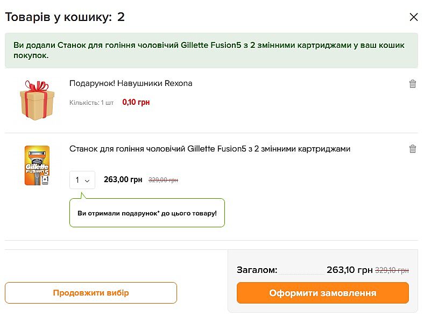Click the 'Кількість: 1 шт' gift quantity text

coord(91,102)
